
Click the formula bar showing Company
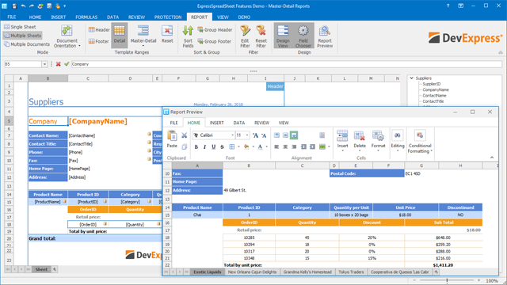[x=286, y=64]
